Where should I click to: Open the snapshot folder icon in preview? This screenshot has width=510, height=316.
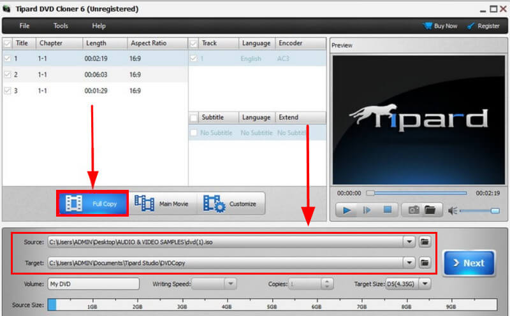click(x=430, y=210)
